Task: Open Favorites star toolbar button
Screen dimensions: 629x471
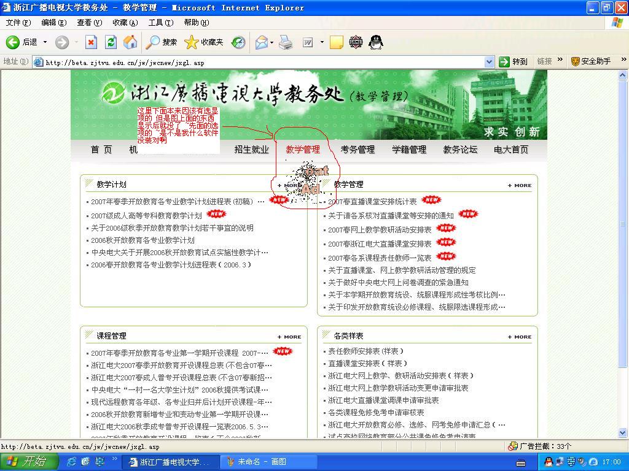Action: [204, 42]
